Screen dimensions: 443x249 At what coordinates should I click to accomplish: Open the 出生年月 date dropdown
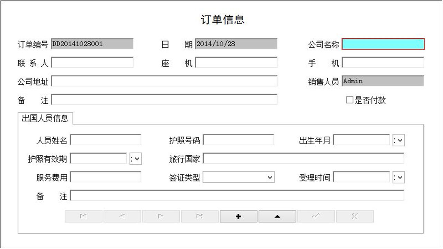tap(399, 140)
